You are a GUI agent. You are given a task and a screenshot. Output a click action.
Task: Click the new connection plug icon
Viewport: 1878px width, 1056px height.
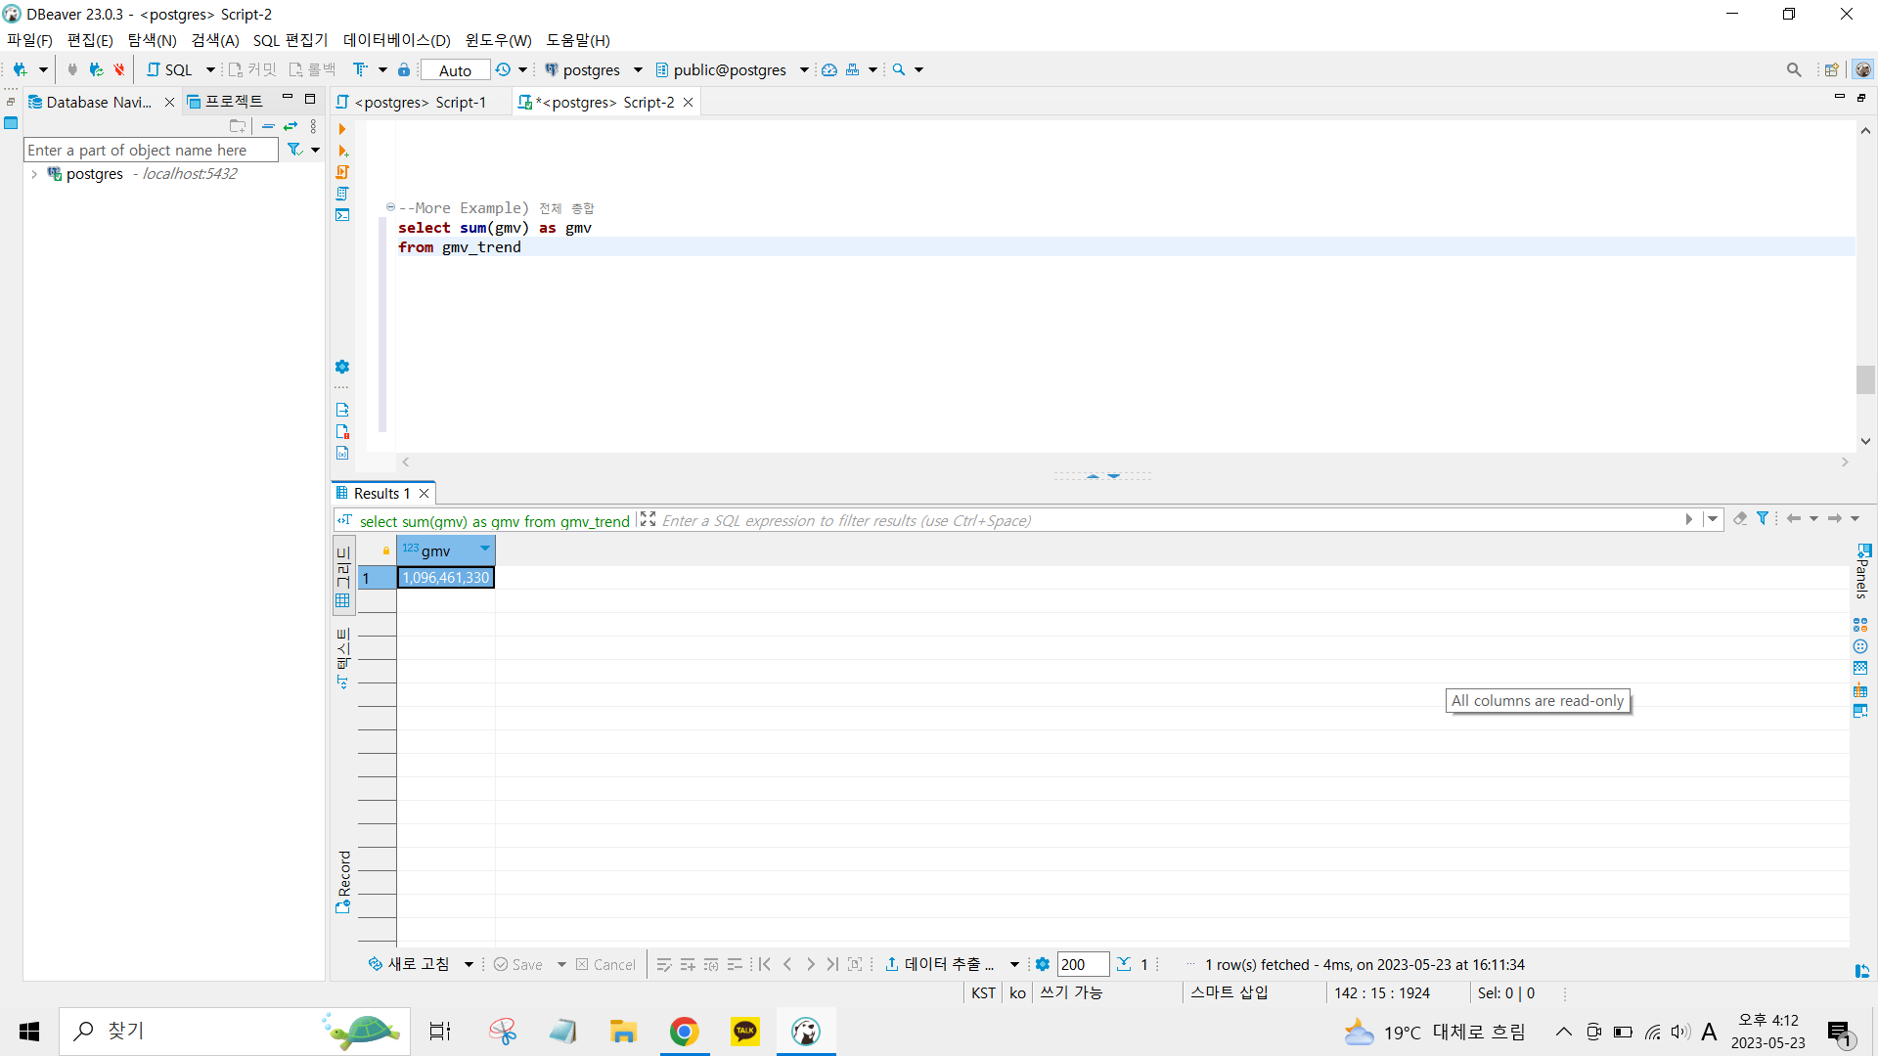20,69
